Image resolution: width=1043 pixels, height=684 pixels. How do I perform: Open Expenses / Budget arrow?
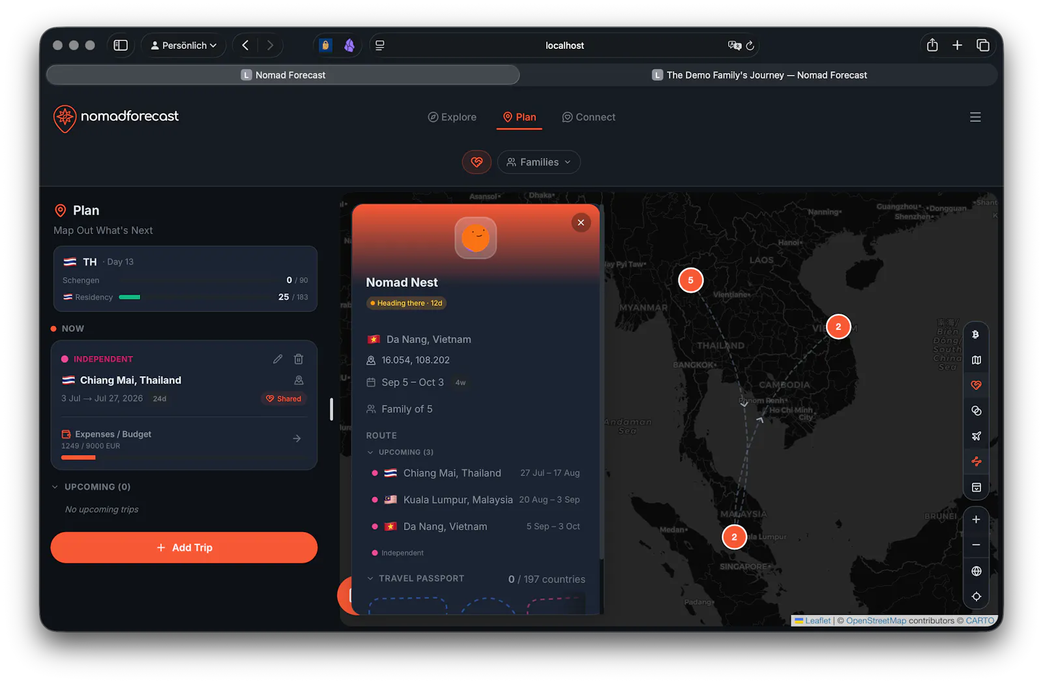tap(297, 439)
